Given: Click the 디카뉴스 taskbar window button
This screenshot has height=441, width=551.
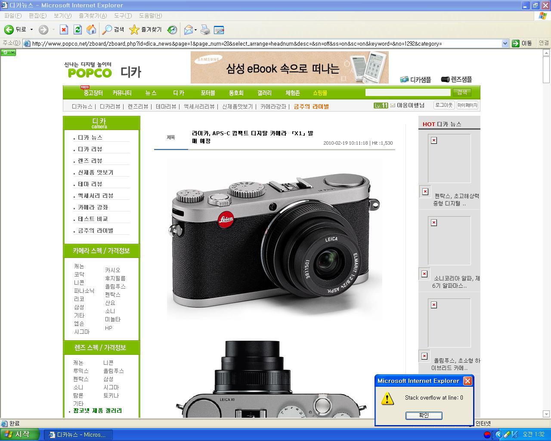Looking at the screenshot, I should tap(78, 435).
